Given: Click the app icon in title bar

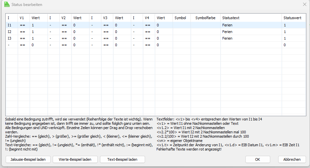Looking at the screenshot, I should (7, 4).
